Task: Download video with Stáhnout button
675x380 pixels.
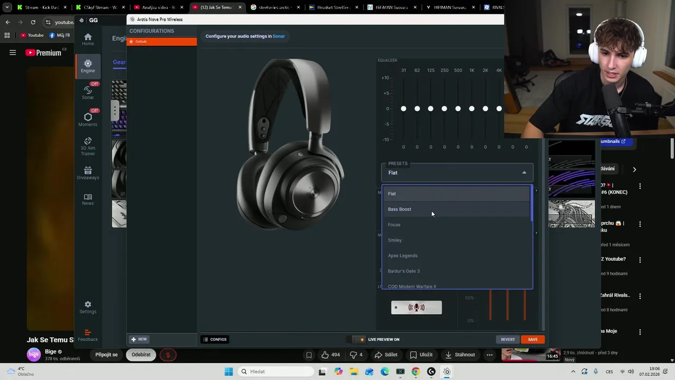Action: (x=460, y=355)
